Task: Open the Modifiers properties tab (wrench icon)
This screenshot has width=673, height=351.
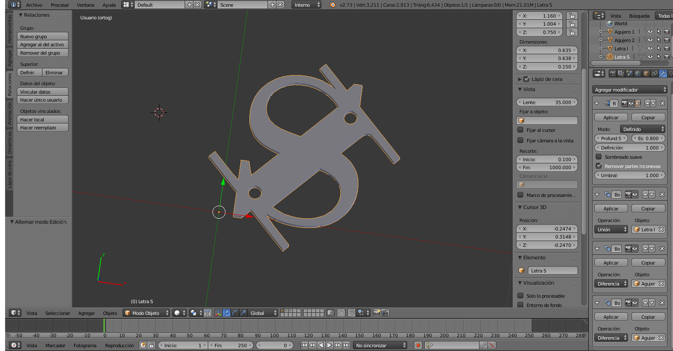Action: [x=663, y=73]
